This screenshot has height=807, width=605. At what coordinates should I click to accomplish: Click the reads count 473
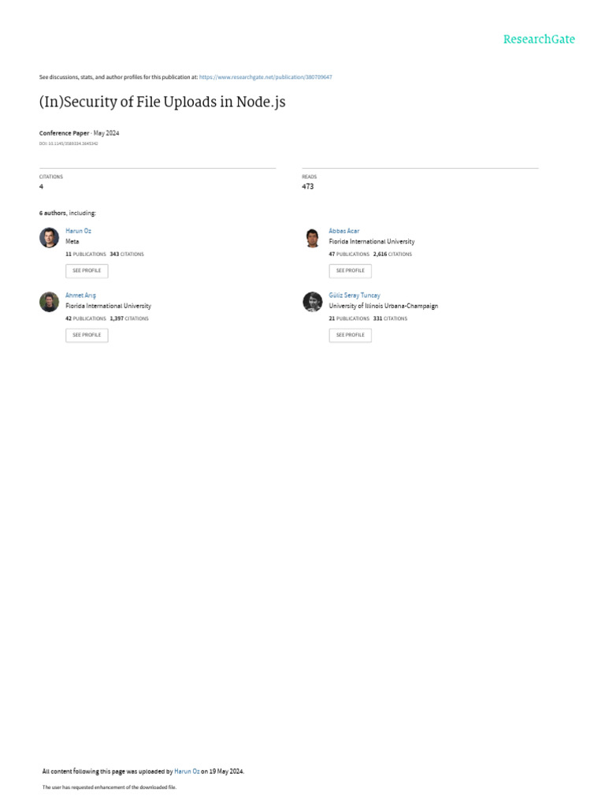pyautogui.click(x=308, y=187)
